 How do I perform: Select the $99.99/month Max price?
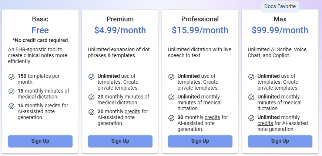click(280, 30)
